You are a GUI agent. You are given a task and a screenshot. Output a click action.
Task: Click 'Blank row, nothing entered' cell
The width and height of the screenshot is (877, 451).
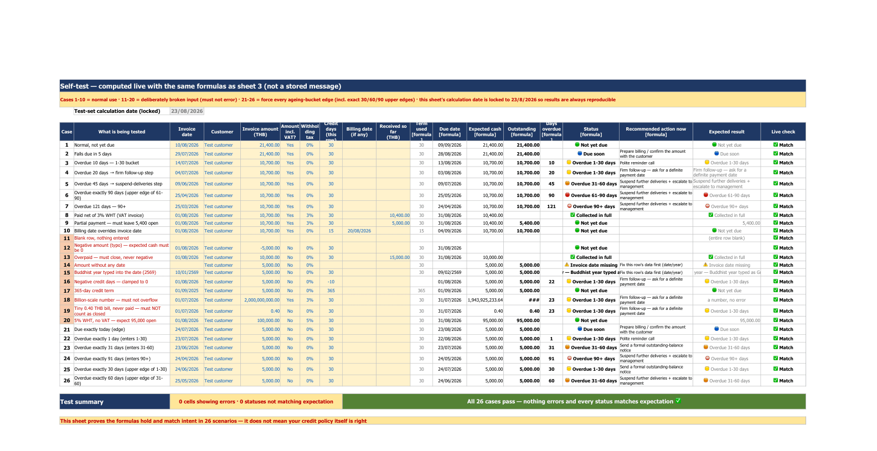coord(122,238)
